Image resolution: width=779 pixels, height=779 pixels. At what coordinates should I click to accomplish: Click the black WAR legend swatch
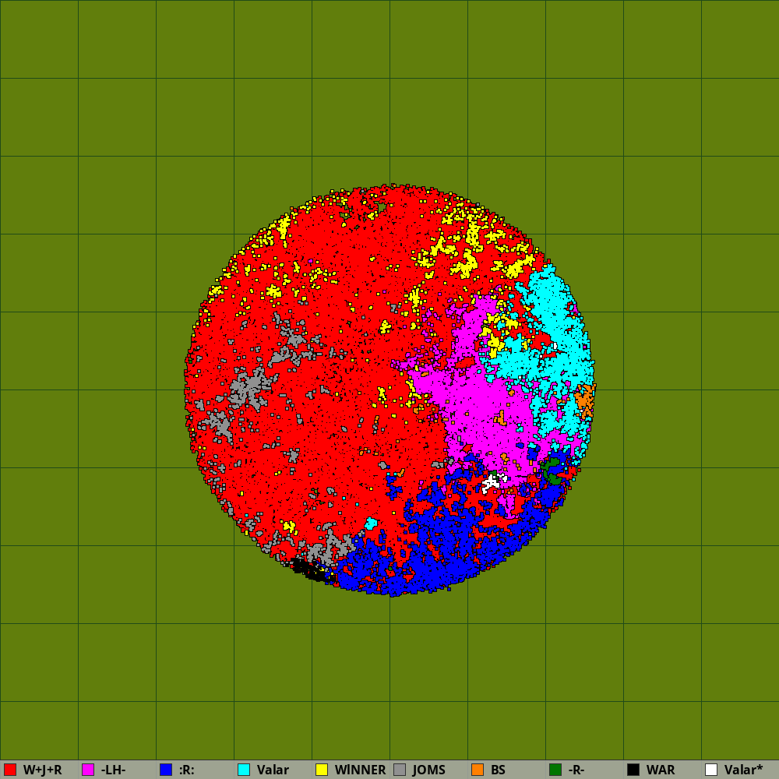pos(633,770)
